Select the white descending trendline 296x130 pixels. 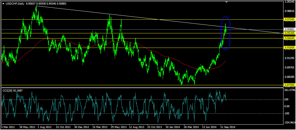click(x=160, y=20)
